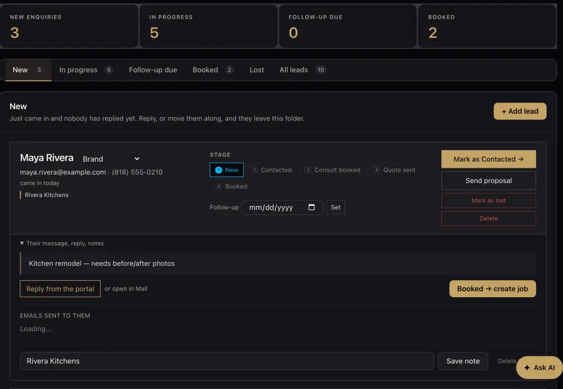Click Reply from the portal button
The width and height of the screenshot is (563, 389).
coord(60,289)
